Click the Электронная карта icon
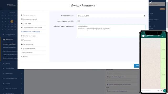168x94 pixels. click(x=22, y=36)
